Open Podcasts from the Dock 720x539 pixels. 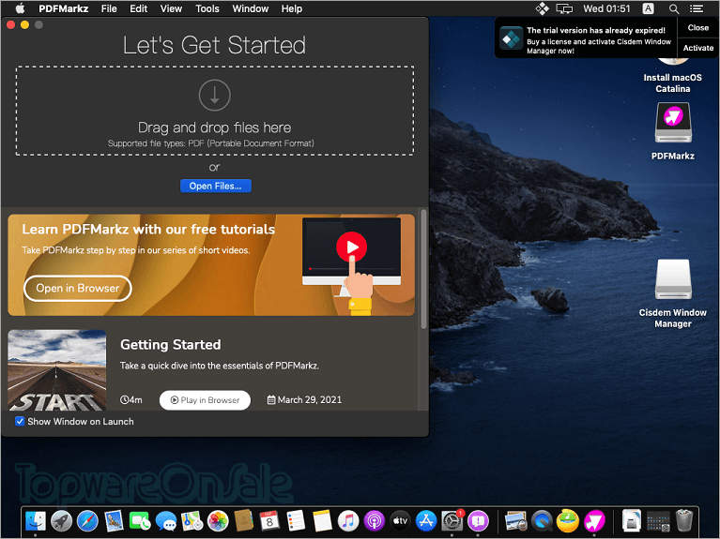(375, 521)
